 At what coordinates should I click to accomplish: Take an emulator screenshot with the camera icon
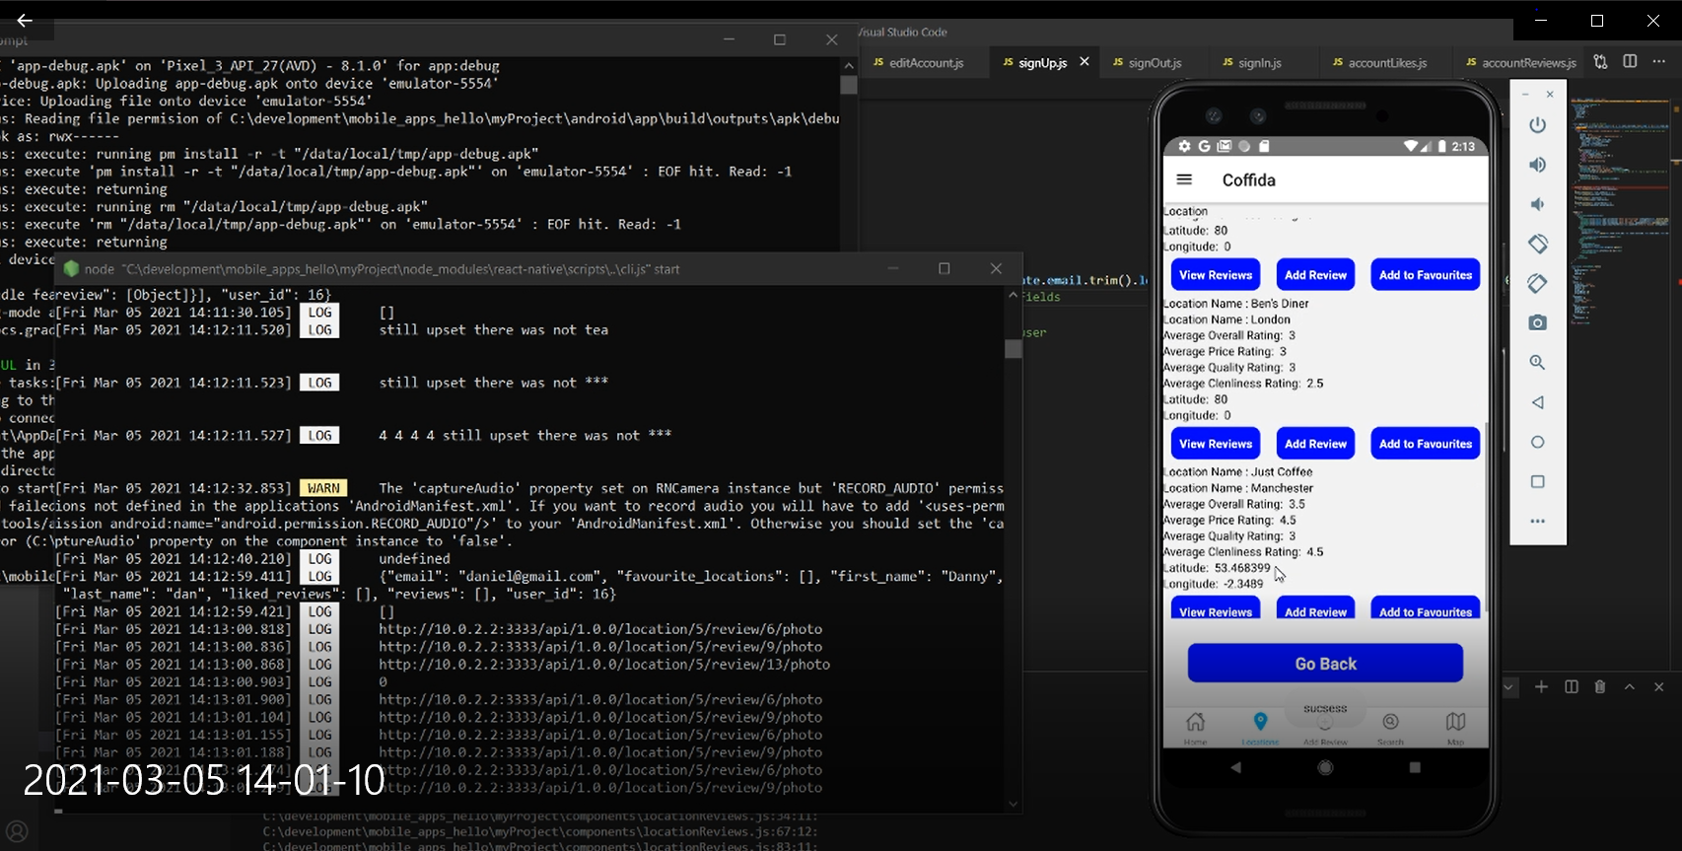(x=1537, y=322)
